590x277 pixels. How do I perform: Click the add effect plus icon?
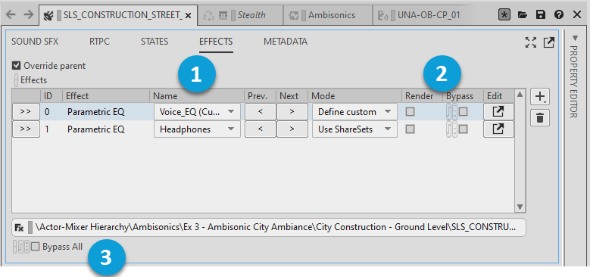[x=540, y=97]
